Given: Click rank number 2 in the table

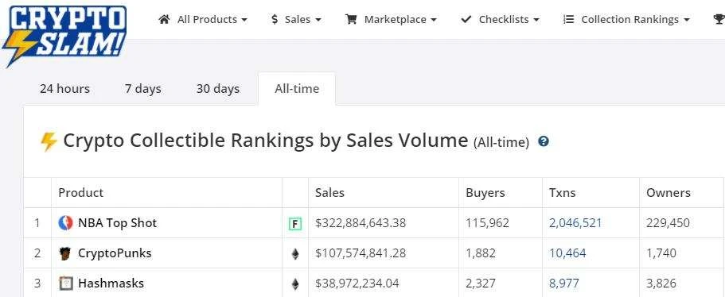Looking at the screenshot, I should (x=37, y=253).
